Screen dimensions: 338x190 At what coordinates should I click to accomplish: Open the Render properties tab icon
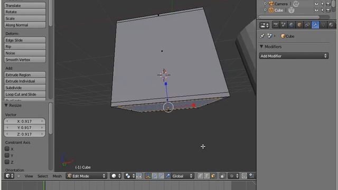pyautogui.click(x=276, y=25)
